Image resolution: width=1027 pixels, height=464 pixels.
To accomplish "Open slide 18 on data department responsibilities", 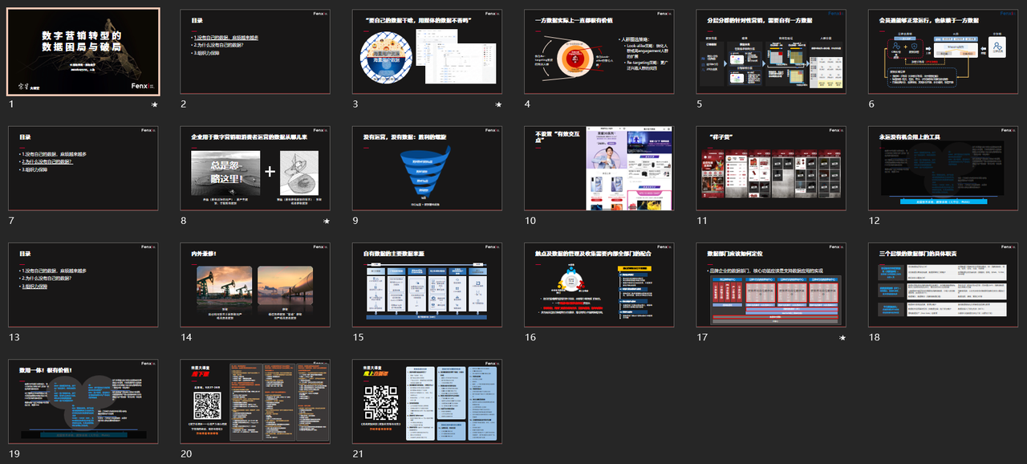I will [943, 285].
